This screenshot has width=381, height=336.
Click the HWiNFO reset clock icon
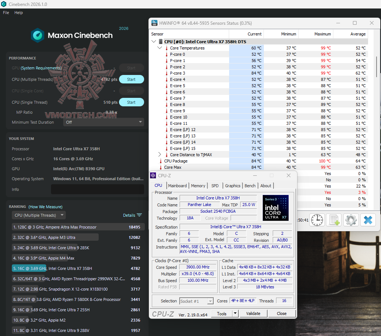317,220
